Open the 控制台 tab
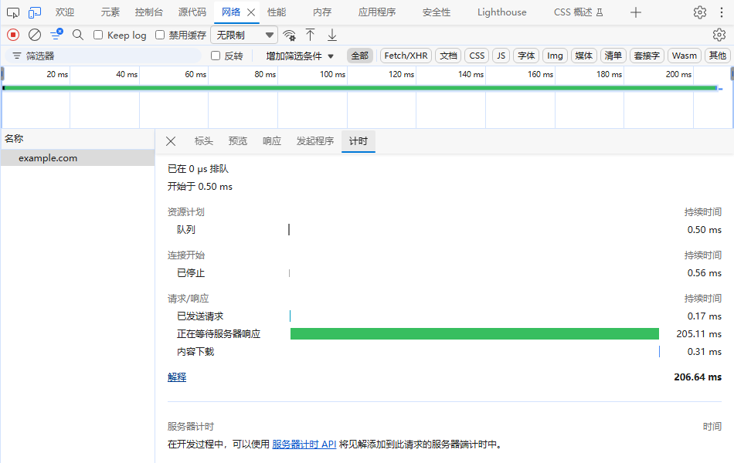This screenshot has height=463, width=734. pos(149,12)
